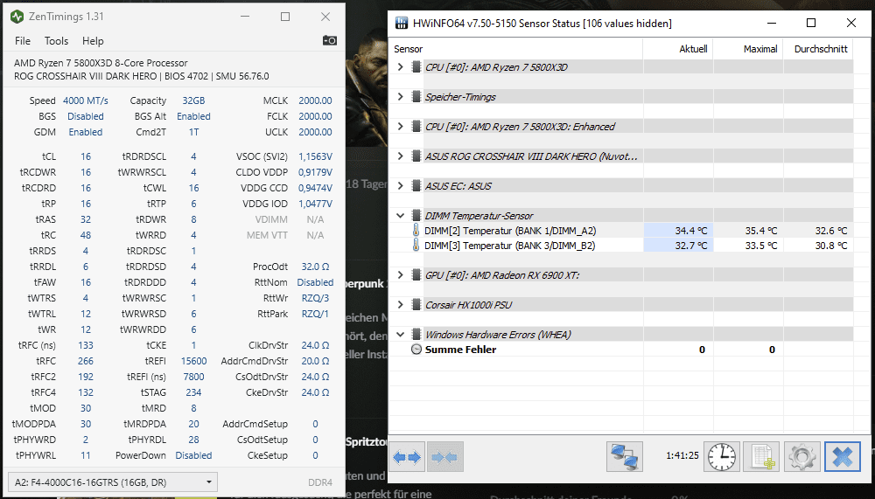Click the 1:41:25 elapsed time display
Image resolution: width=875 pixels, height=499 pixels.
pos(682,455)
